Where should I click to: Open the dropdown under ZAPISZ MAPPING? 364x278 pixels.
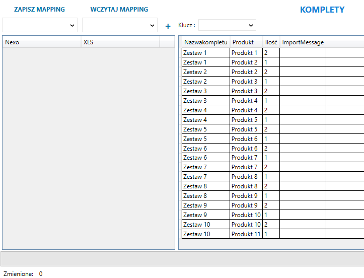[x=40, y=25]
